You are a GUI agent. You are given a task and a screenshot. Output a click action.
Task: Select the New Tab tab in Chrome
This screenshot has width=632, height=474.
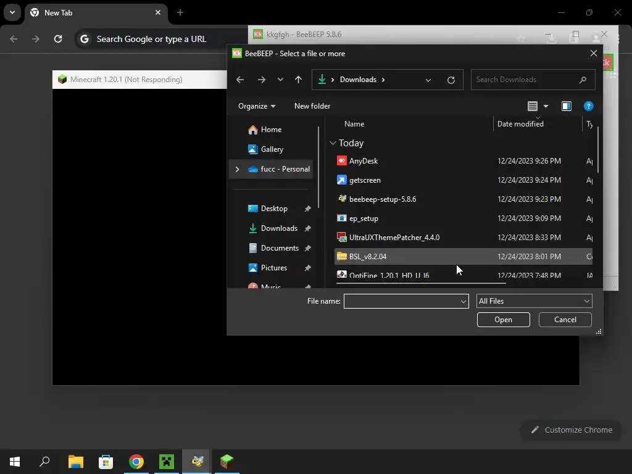96,12
